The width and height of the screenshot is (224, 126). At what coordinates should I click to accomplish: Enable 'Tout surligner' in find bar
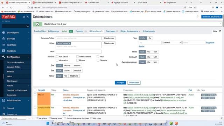pos(37,118)
